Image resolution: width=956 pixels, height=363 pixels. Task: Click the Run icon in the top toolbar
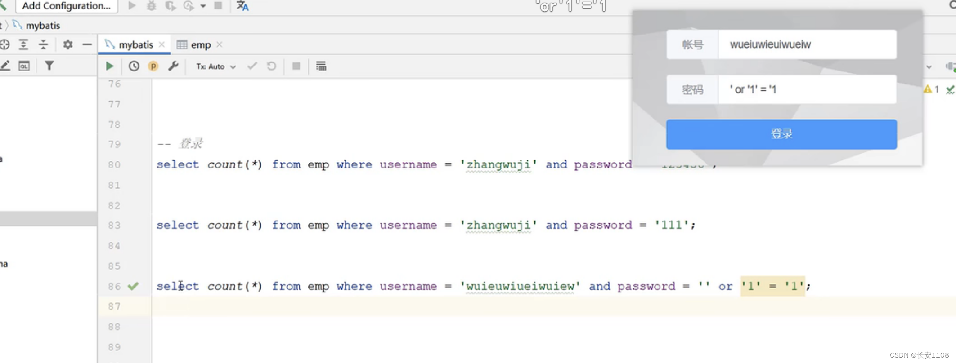(132, 6)
